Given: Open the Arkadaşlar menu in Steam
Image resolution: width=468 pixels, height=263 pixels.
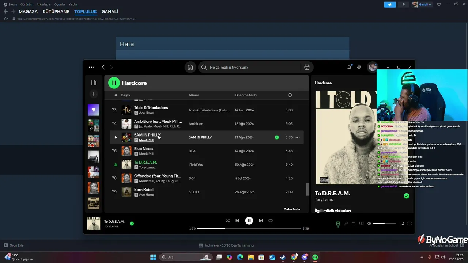Looking at the screenshot, I should (x=44, y=4).
